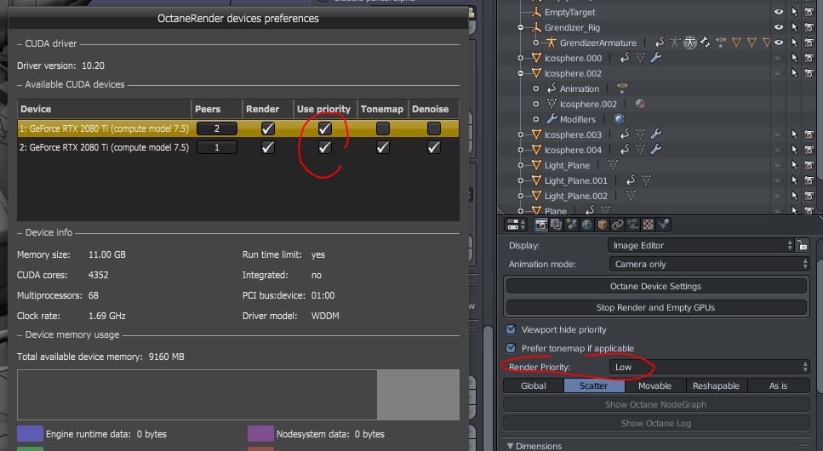
Task: Uncheck Render for device 1 GeForce RTX
Action: coord(268,128)
